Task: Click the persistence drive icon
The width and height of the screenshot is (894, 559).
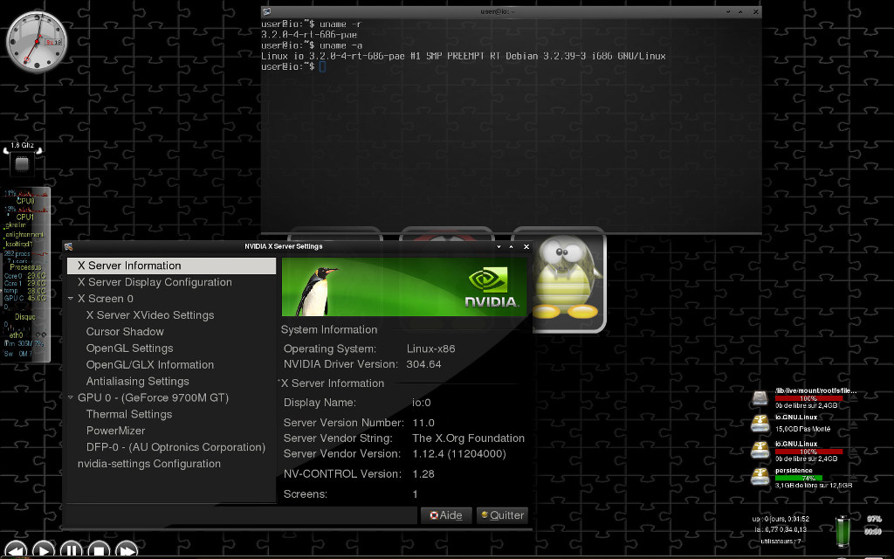Action: point(760,476)
